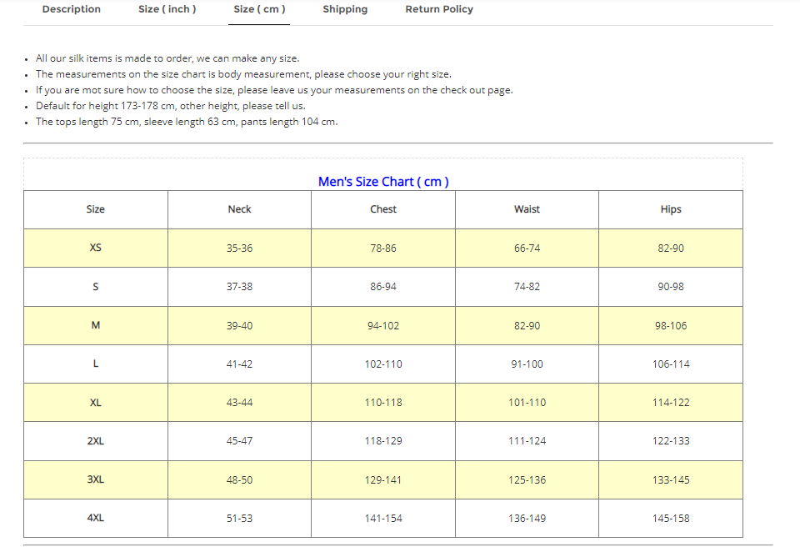Select the Size column header
Image resolution: width=800 pixels, height=552 pixels.
pyautogui.click(x=95, y=209)
